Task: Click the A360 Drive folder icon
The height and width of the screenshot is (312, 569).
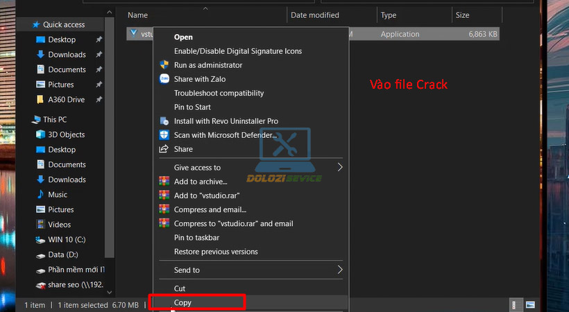Action: [x=40, y=99]
